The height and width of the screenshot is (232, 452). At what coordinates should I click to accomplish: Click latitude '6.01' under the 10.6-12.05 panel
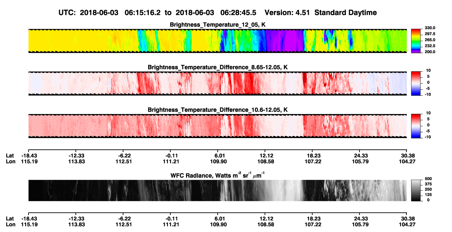click(218, 155)
